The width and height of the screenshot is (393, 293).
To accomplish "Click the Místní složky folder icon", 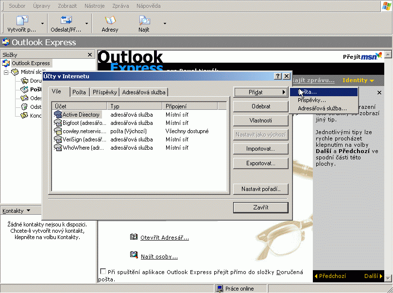I will pyautogui.click(x=15, y=72).
